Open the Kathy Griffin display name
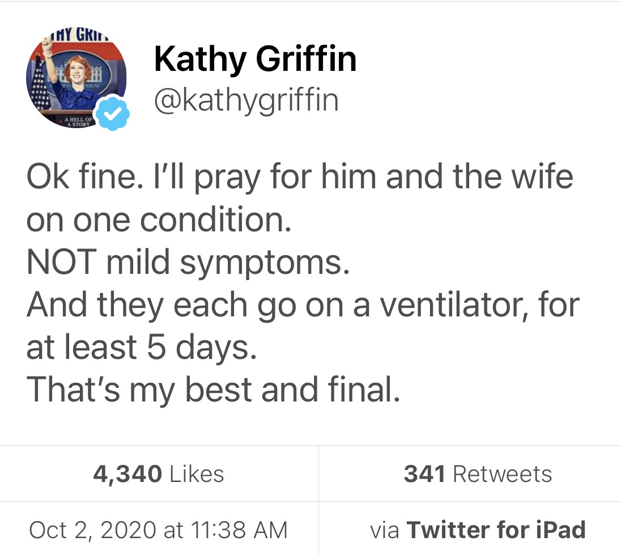 [255, 59]
